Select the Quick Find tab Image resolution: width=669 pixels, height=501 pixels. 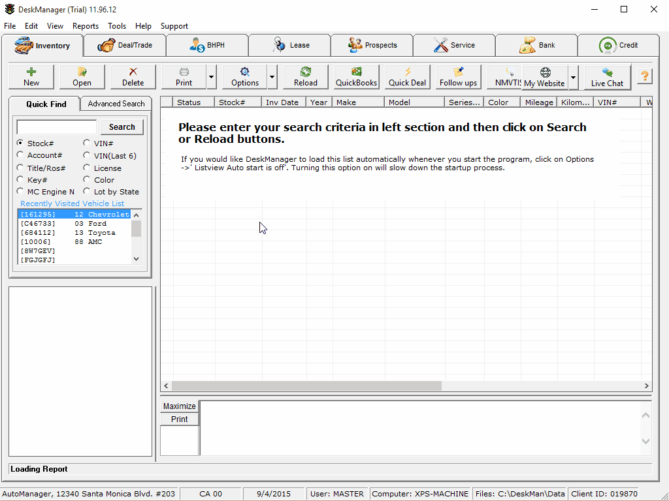(x=46, y=104)
